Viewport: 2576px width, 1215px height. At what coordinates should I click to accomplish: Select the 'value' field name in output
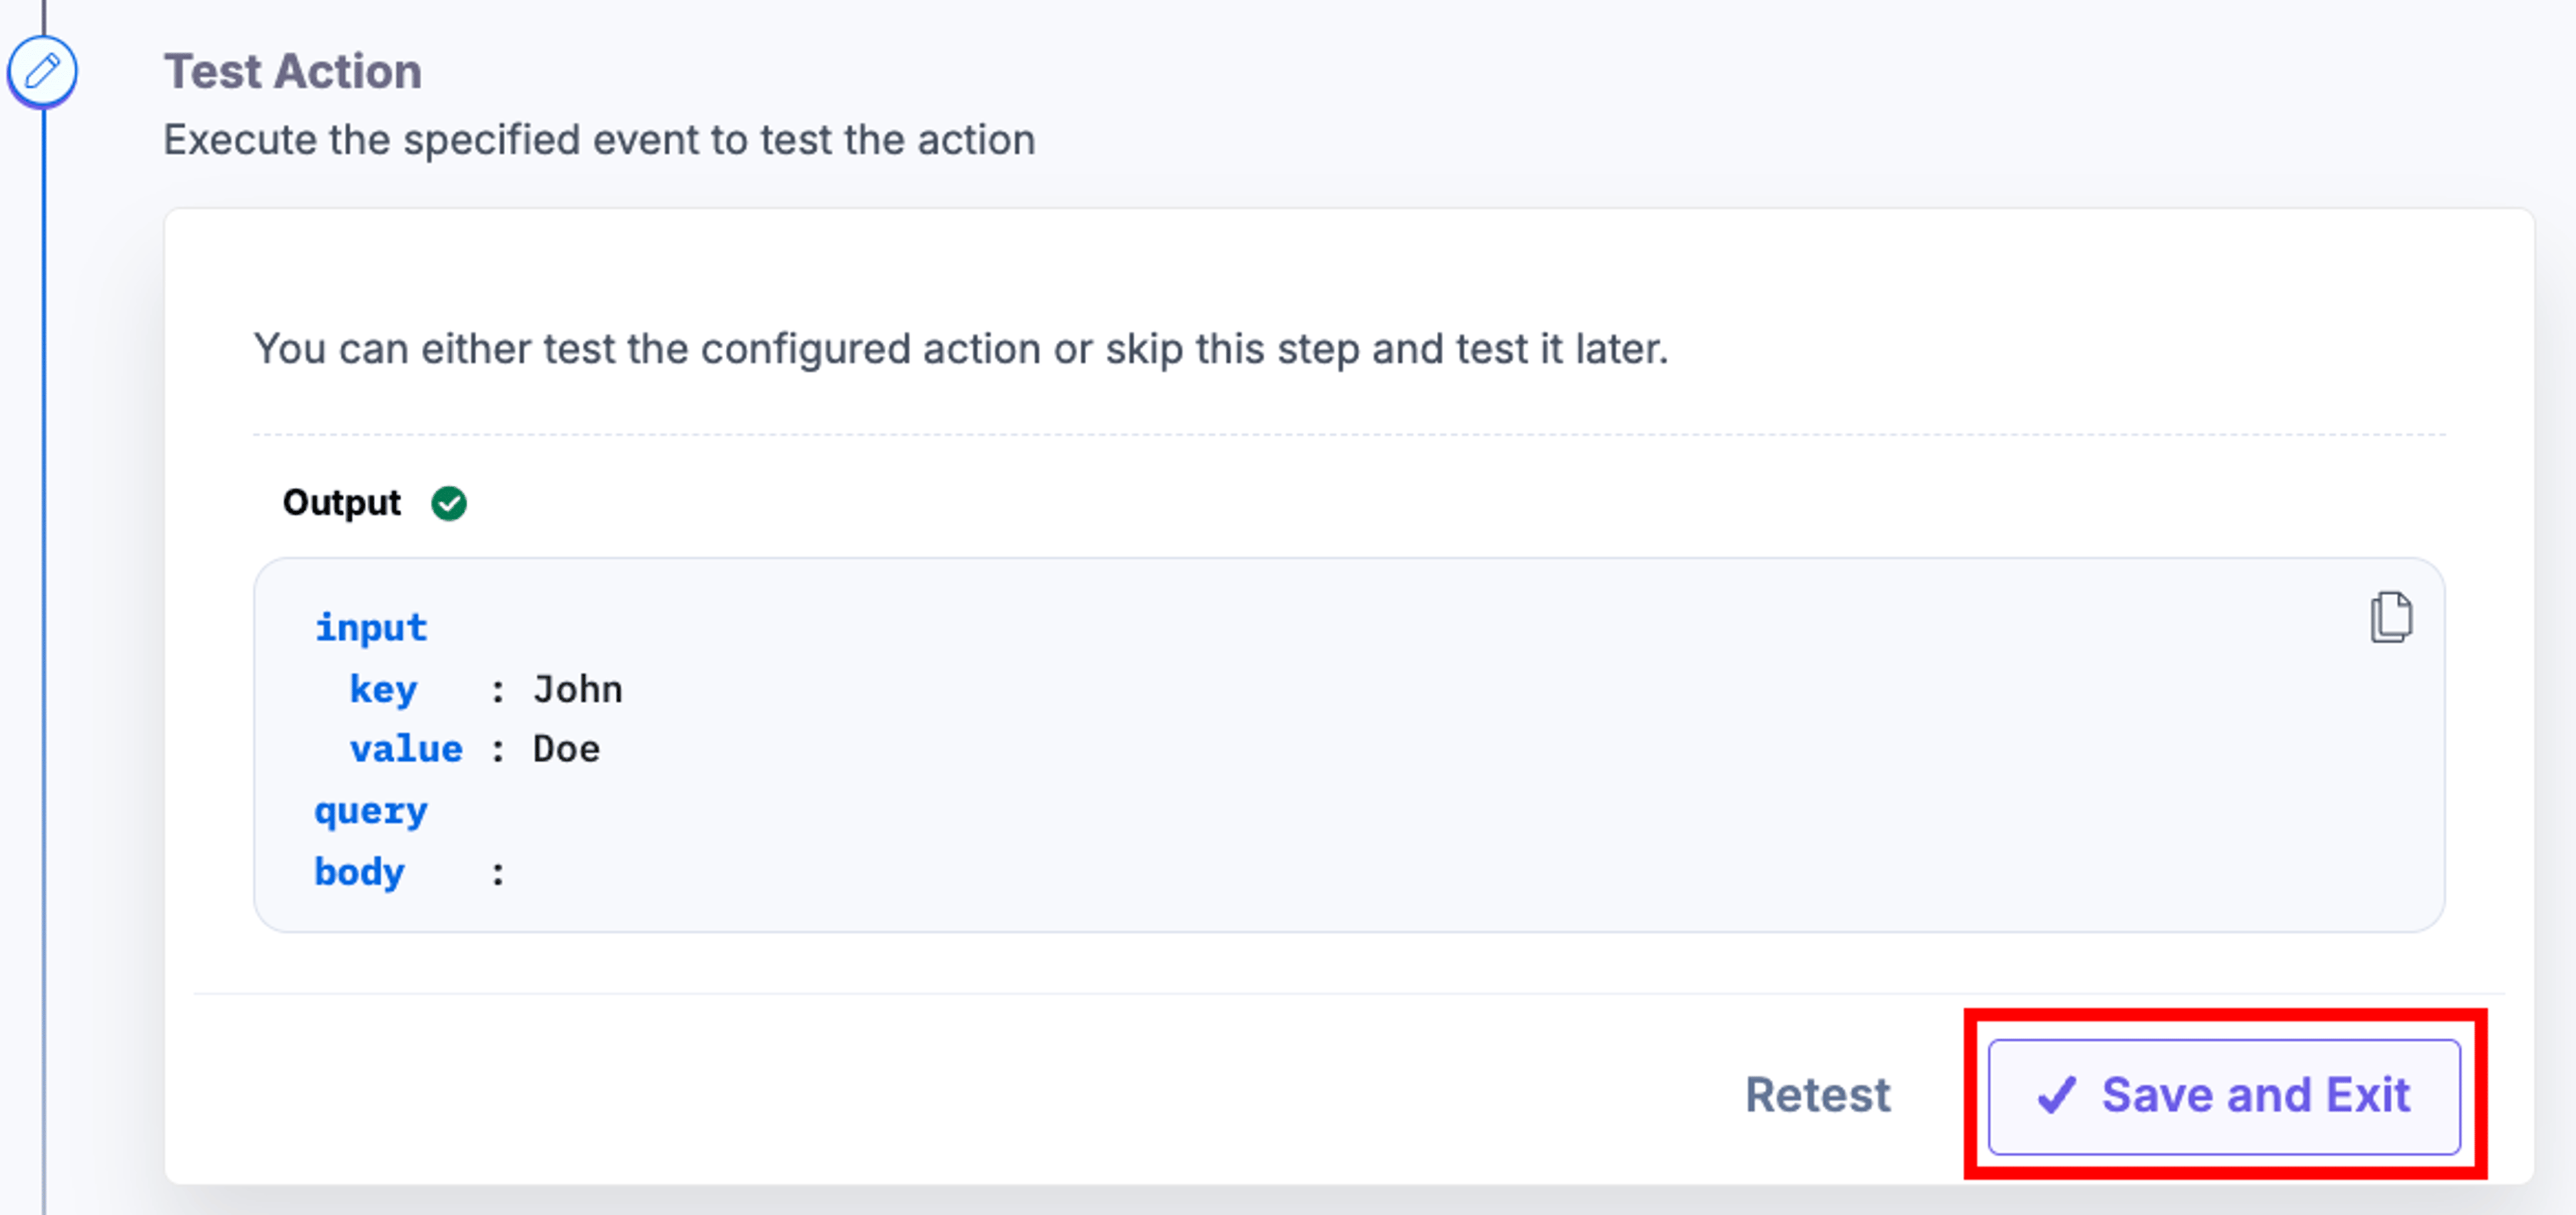406,749
